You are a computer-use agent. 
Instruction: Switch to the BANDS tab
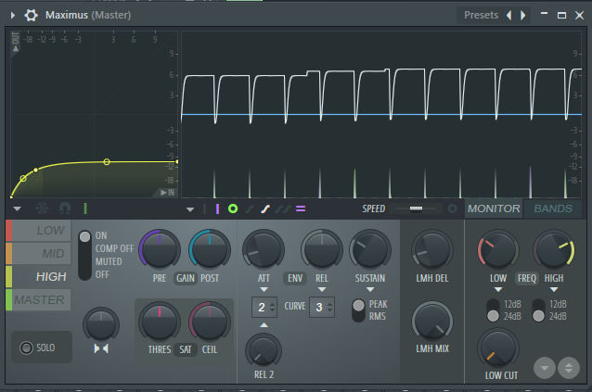553,209
